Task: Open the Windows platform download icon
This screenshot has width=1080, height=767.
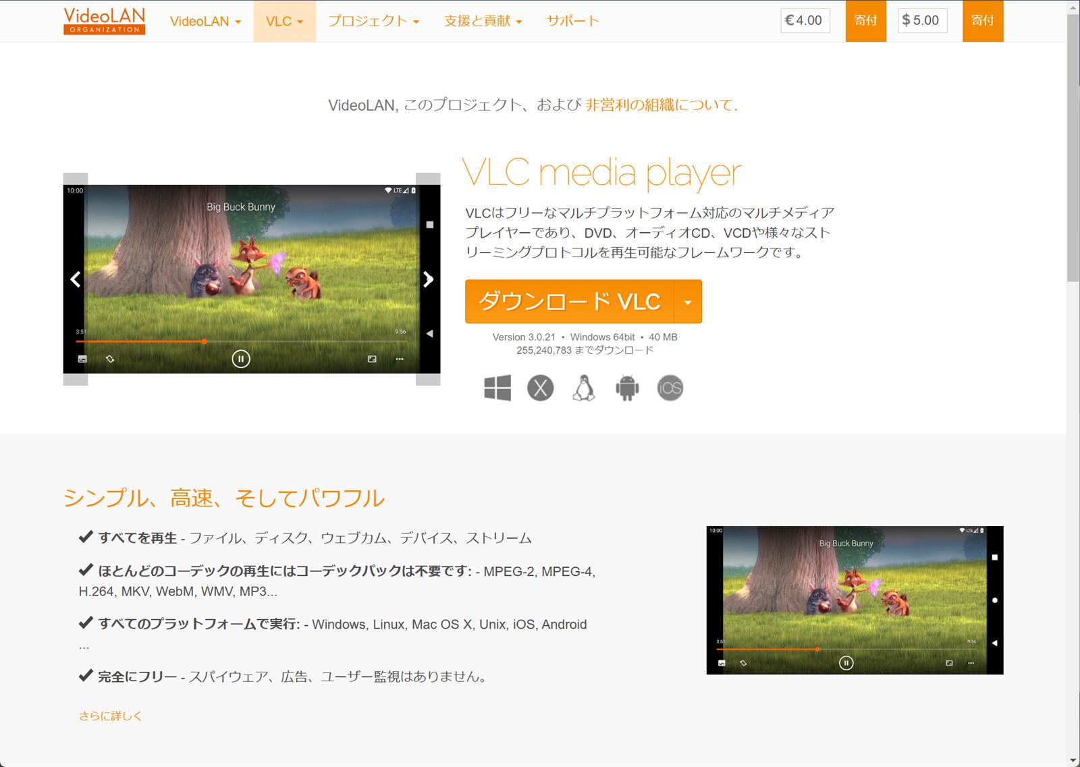Action: tap(497, 388)
